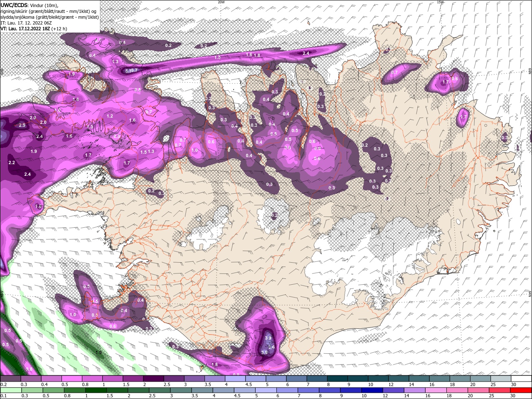
Task: Click the 2.2 precipitation value on the map
Action: (x=12, y=163)
